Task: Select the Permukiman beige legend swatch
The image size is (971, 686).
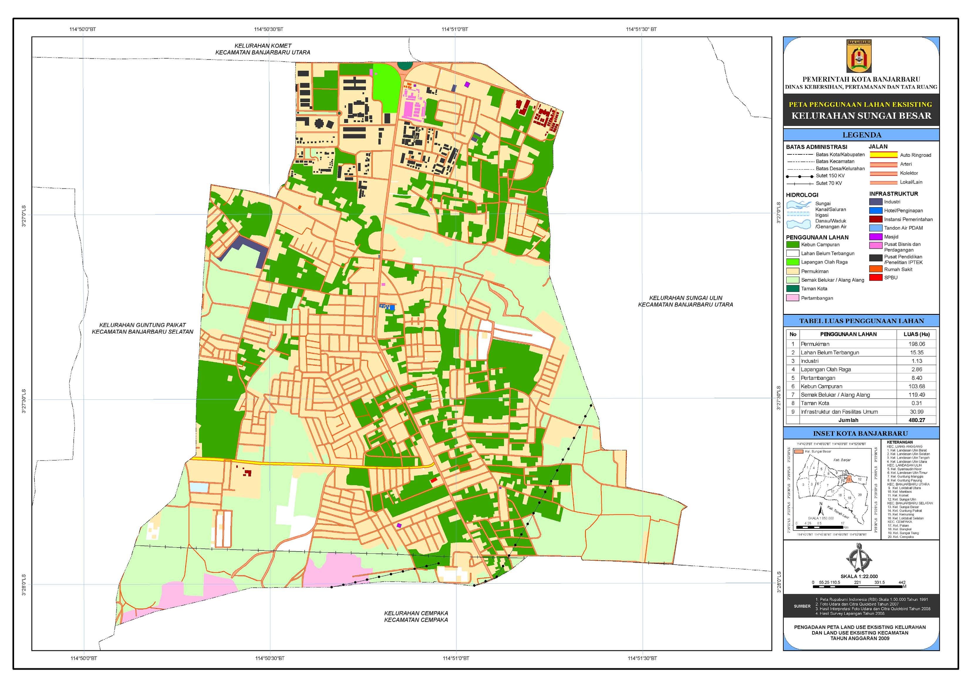Action: click(x=793, y=271)
